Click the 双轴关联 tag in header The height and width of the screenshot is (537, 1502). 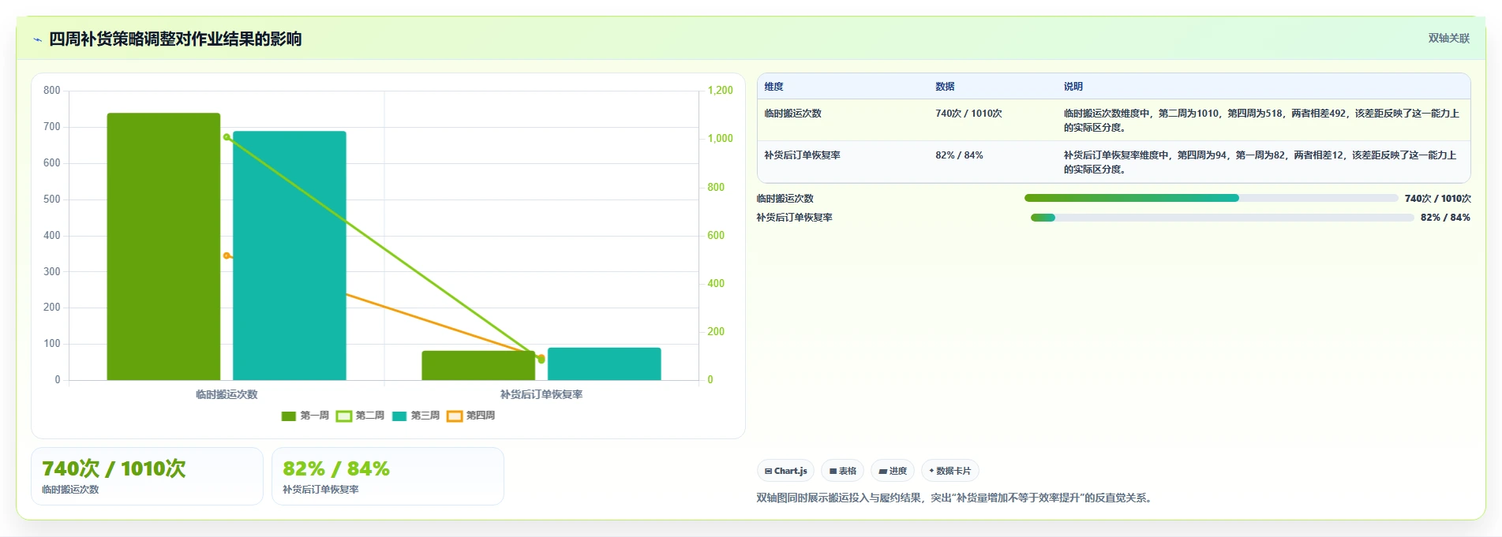1448,38
